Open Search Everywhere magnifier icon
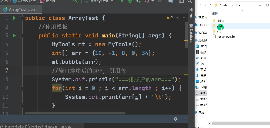The height and width of the screenshot is (128, 270). pyautogui.click(x=189, y=1)
